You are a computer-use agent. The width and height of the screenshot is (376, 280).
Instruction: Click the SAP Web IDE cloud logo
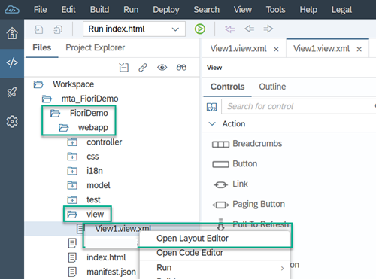[x=12, y=10]
